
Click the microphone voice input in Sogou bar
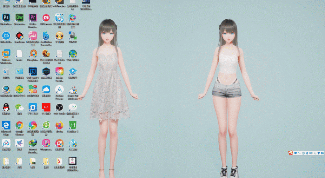307,153
